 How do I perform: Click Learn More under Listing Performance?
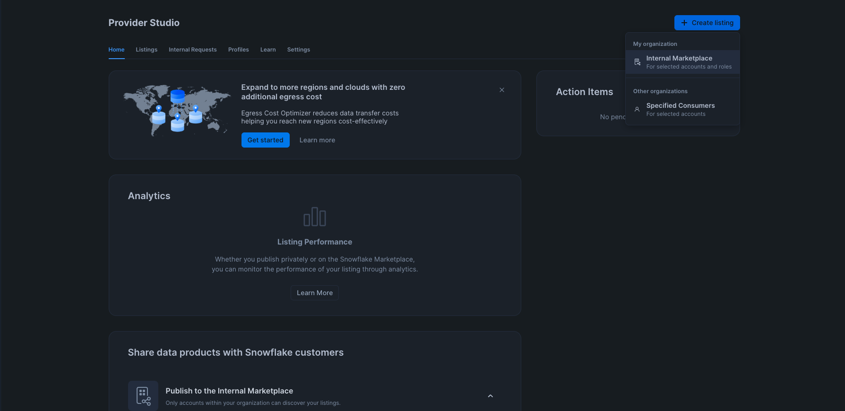[315, 293]
